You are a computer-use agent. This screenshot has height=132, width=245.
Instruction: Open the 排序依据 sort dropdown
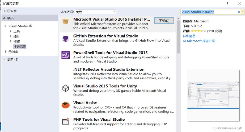[95, 12]
